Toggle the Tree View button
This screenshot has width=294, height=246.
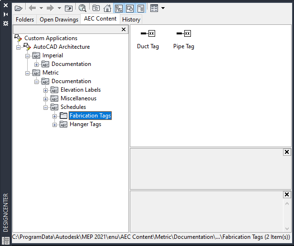tap(119, 8)
